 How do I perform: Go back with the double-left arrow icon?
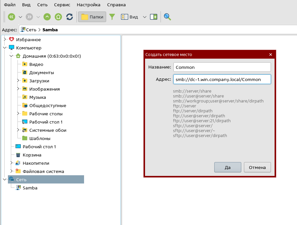(12, 17)
